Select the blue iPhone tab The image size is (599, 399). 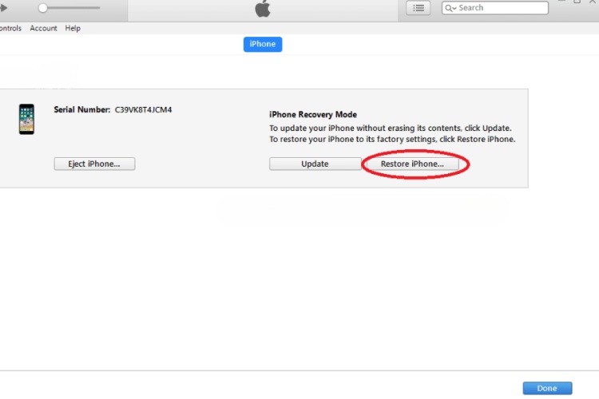pyautogui.click(x=262, y=44)
